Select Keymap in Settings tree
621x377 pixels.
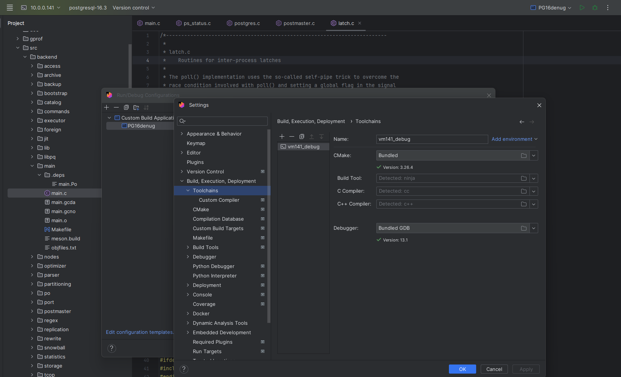[196, 143]
